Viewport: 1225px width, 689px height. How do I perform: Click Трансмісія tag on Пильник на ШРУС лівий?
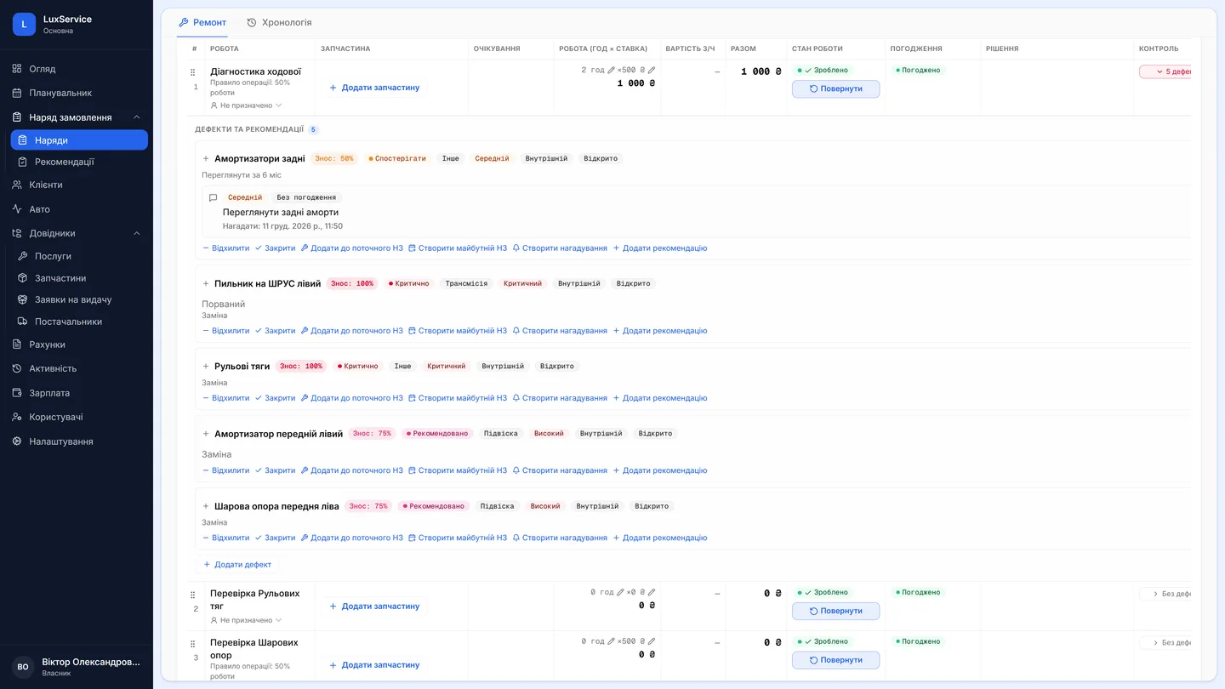coord(466,284)
